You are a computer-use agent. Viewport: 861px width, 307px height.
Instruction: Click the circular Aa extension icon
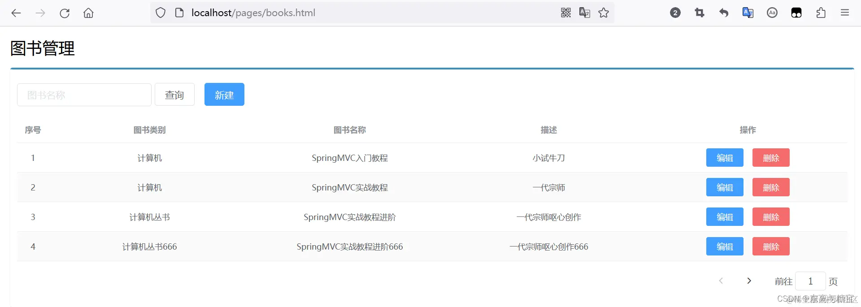point(772,13)
